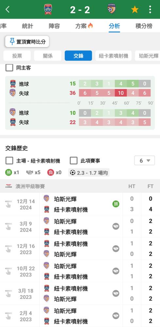Check the 同主客 checkbox
The height and width of the screenshot is (327, 160).
pos(9,68)
